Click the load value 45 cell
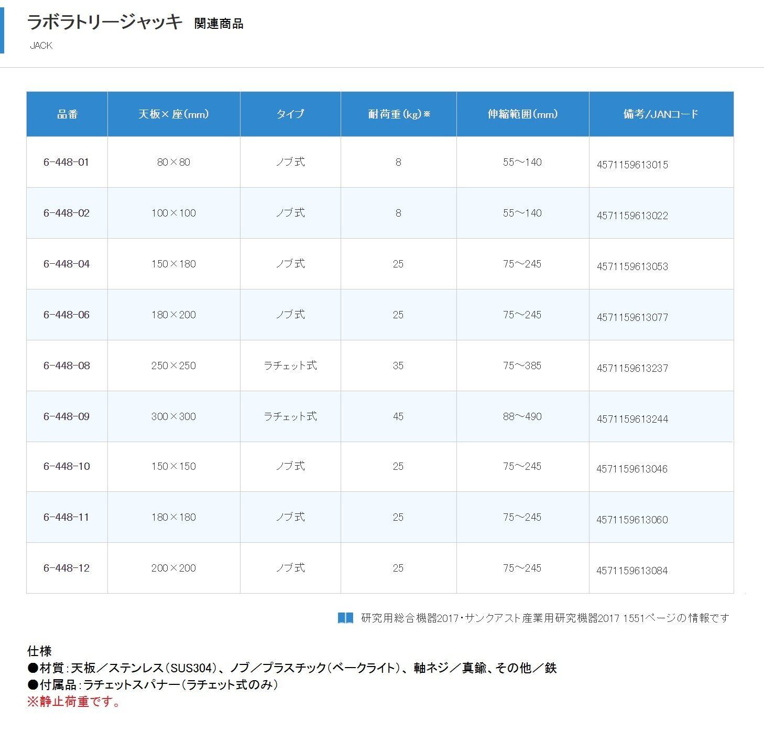Screen dimensions: 764x741 click(398, 417)
